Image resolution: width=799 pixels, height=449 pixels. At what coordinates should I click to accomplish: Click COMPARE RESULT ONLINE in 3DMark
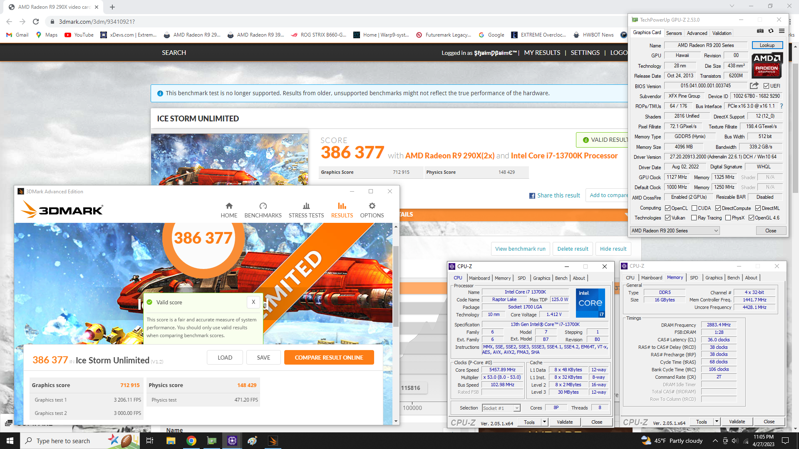pyautogui.click(x=329, y=358)
